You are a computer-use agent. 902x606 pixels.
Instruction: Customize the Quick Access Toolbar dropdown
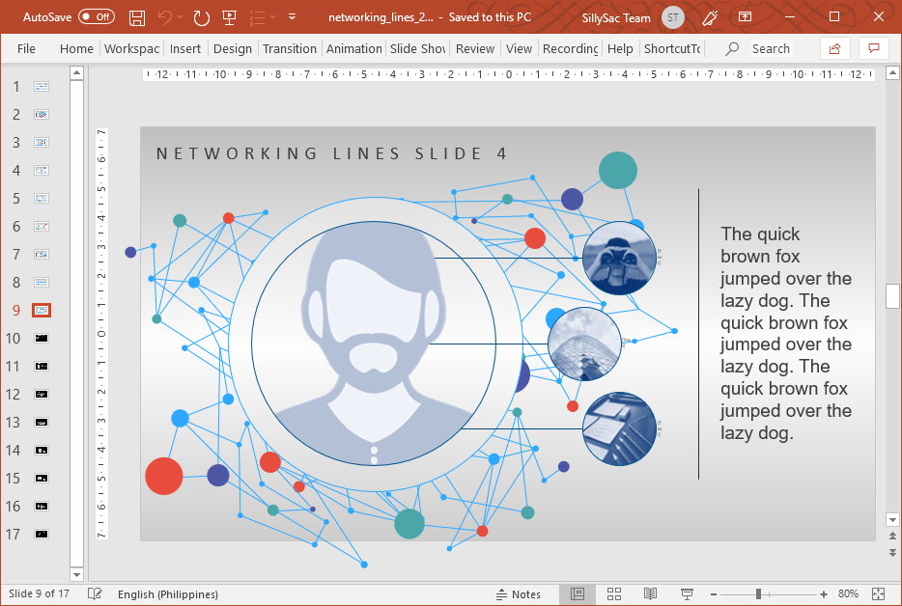[292, 16]
